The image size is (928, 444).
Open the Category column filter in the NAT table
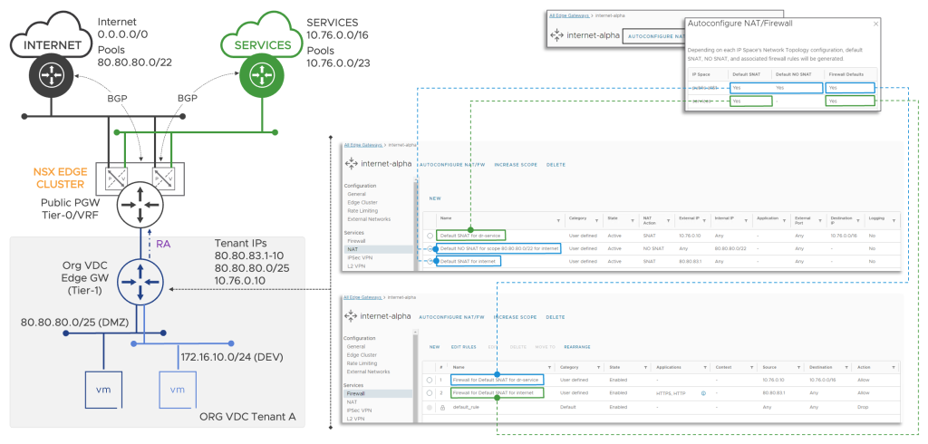[x=596, y=220]
